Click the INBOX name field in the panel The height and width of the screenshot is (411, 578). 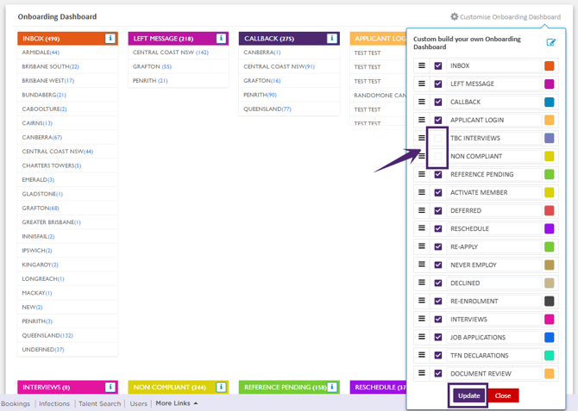pos(494,66)
